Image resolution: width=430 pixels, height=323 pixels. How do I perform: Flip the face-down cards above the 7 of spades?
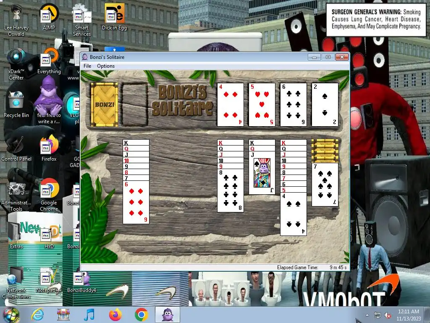[x=325, y=151]
